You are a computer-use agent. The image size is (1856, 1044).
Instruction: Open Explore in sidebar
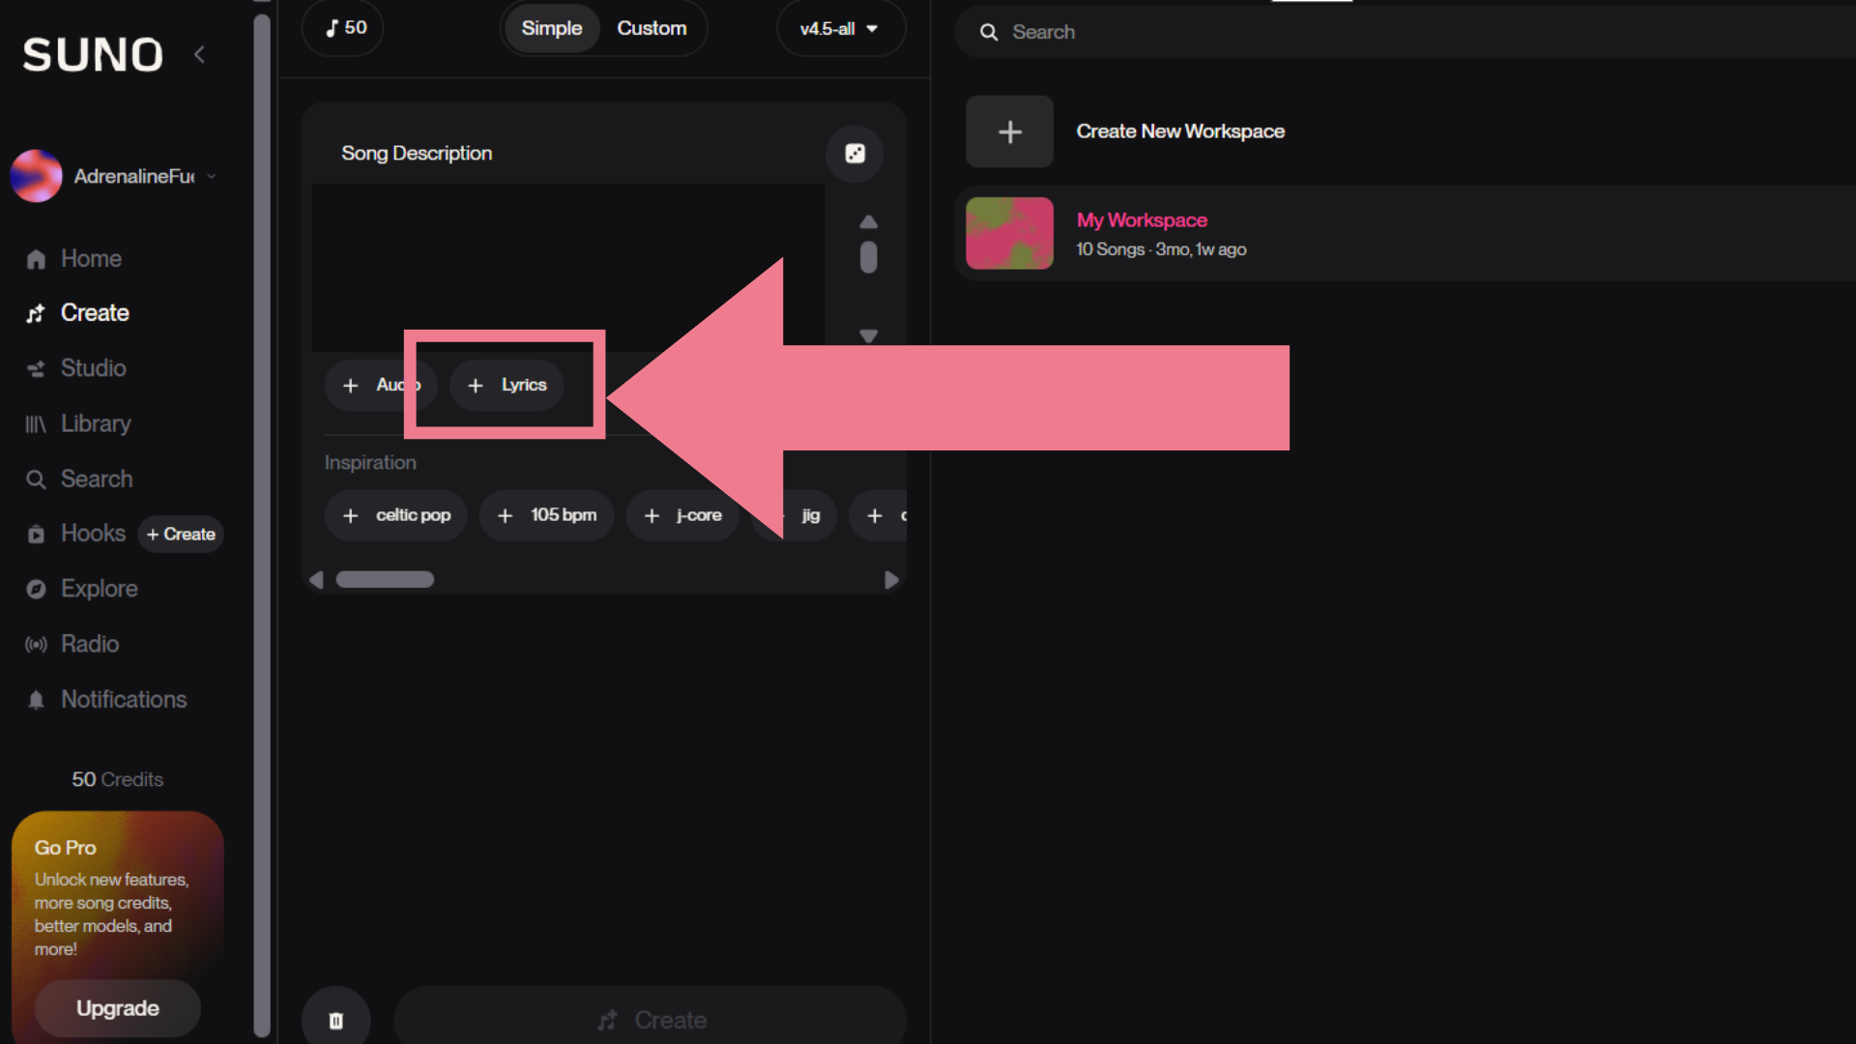click(x=99, y=589)
